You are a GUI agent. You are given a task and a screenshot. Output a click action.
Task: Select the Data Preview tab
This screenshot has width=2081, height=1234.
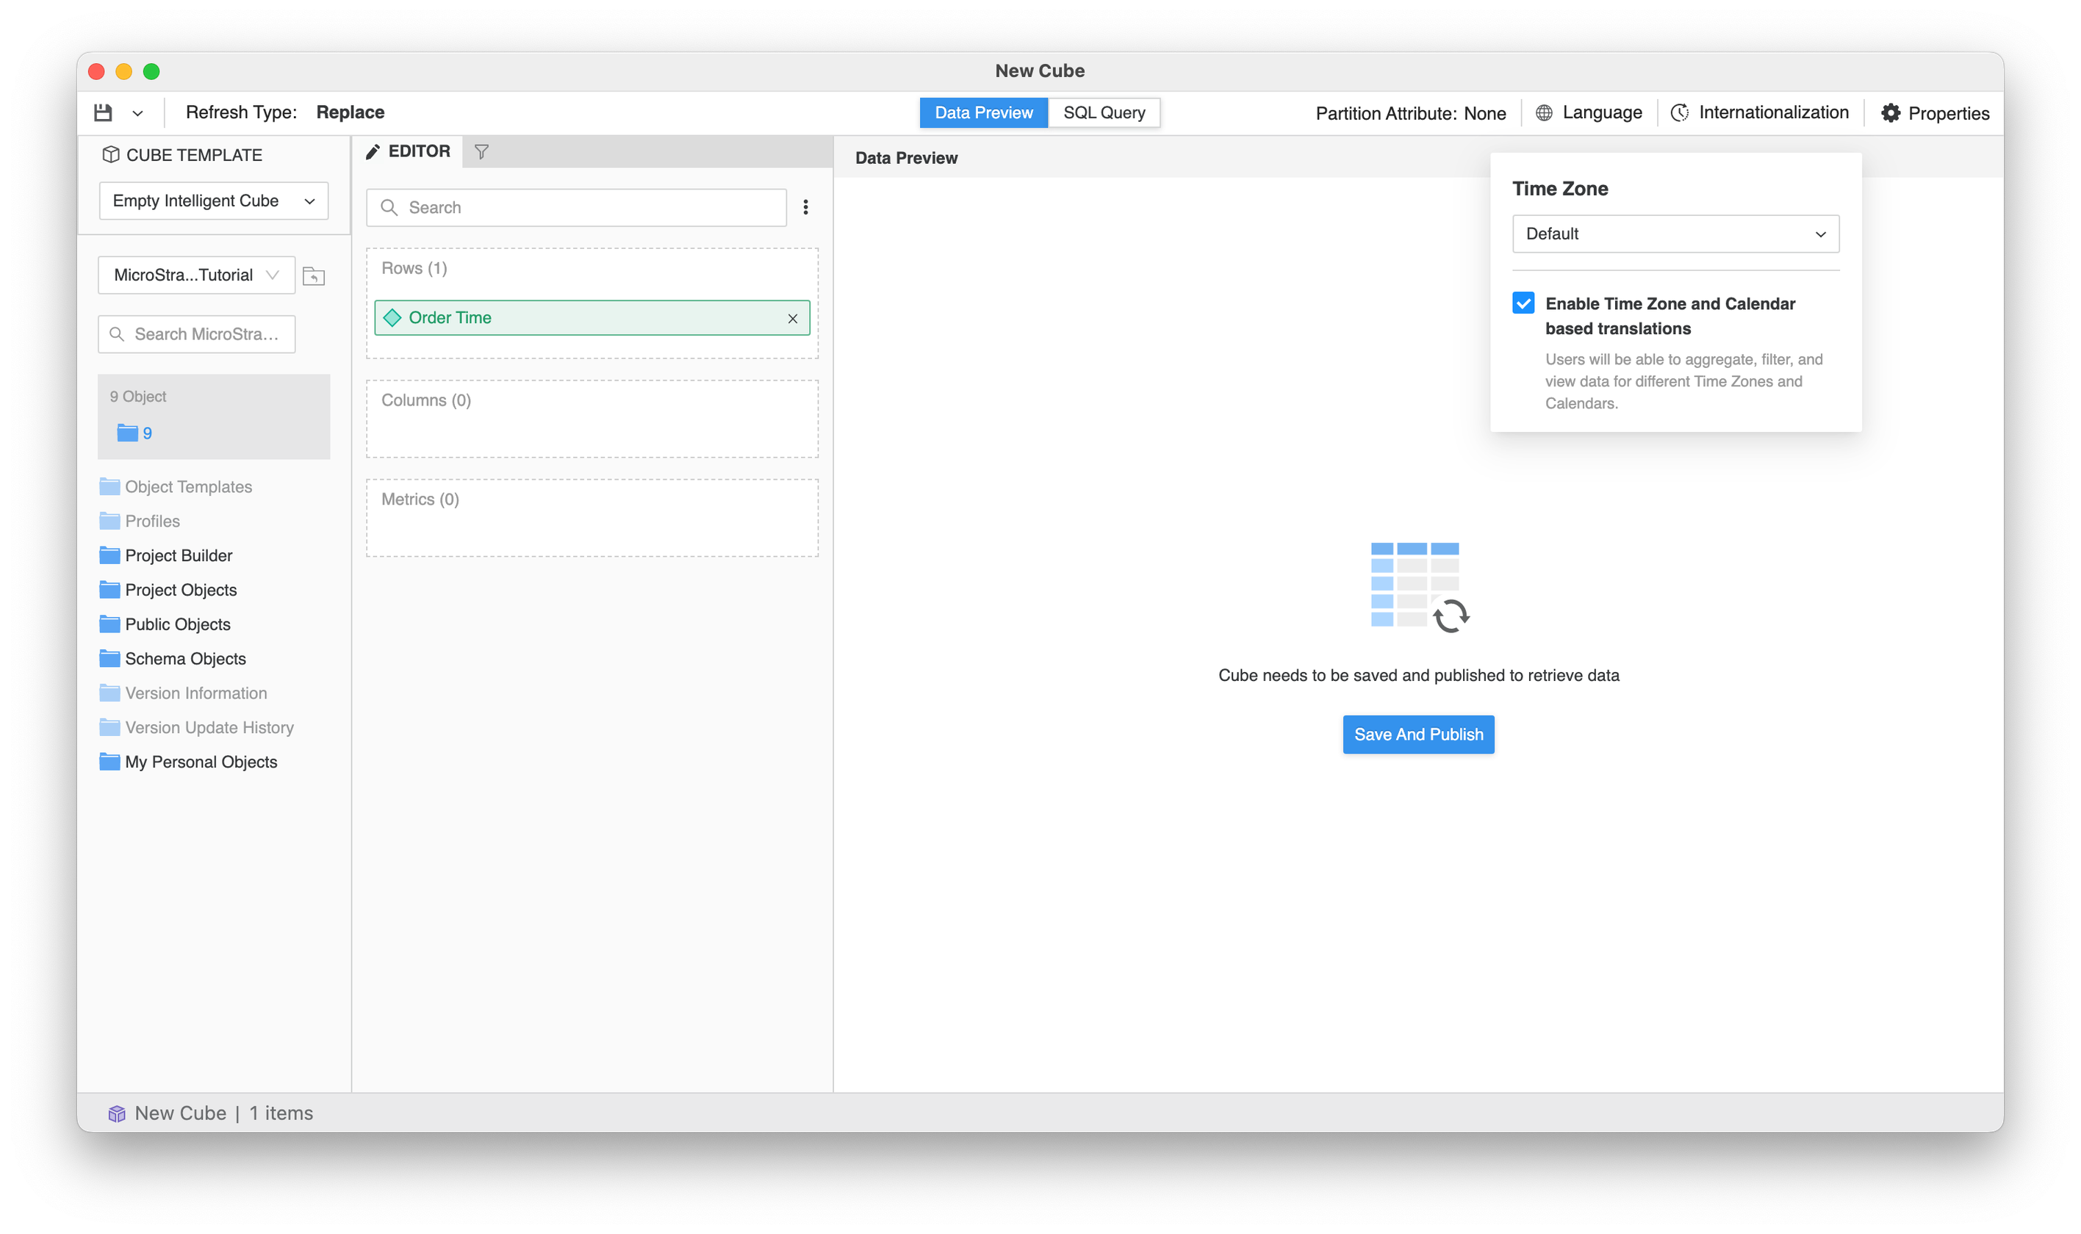tap(983, 112)
